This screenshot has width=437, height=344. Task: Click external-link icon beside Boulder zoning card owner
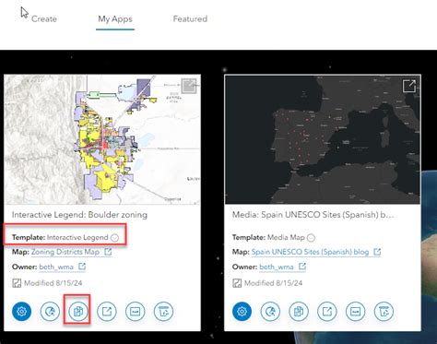tap(82, 267)
